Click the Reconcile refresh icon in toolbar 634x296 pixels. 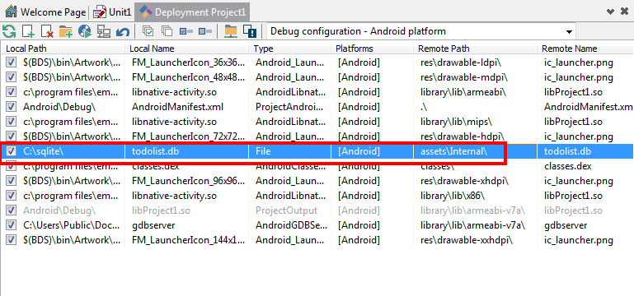(9, 31)
